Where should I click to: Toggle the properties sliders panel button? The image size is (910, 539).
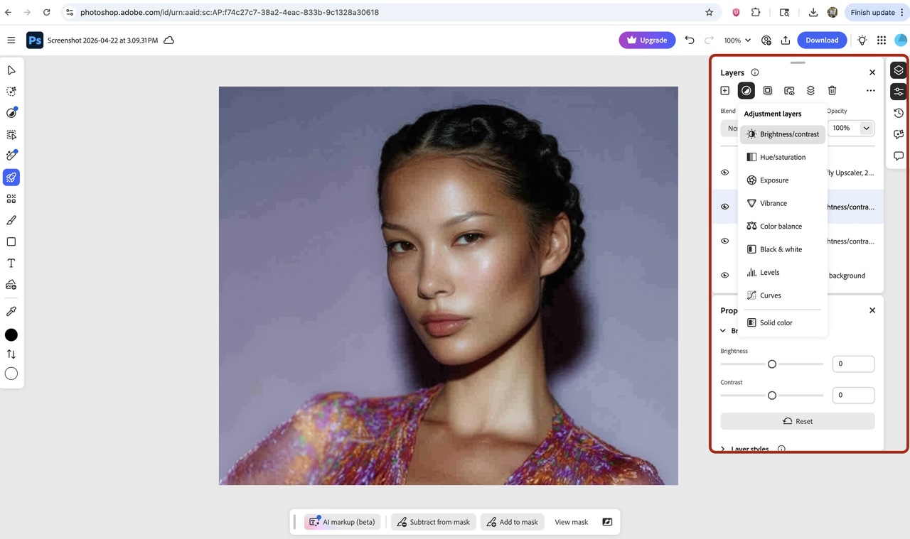point(899,92)
